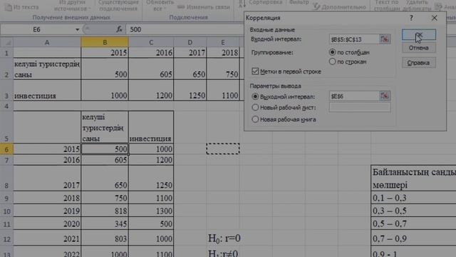
Task: Click cell B1 with year 2015
Action: (105, 52)
